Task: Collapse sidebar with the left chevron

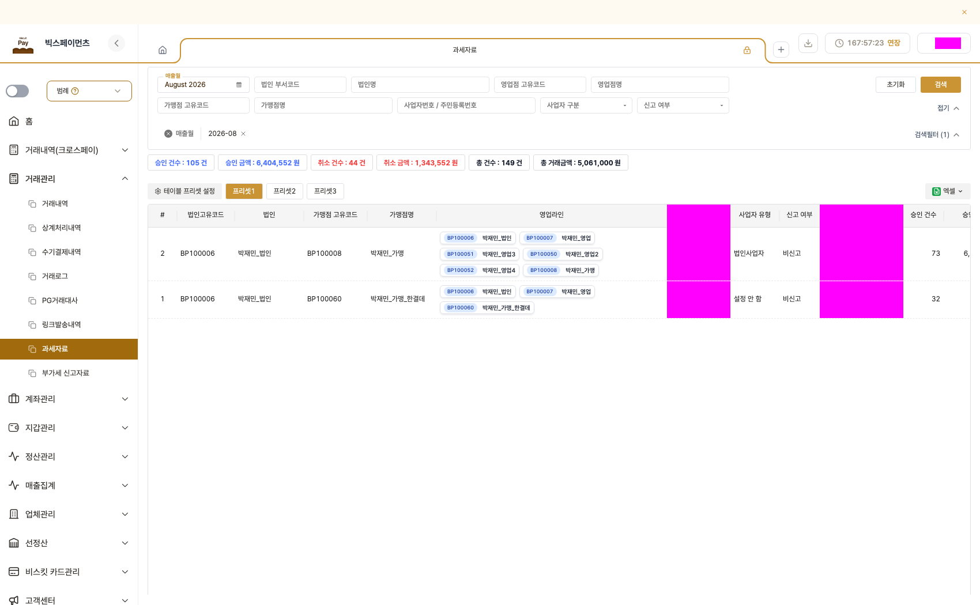Action: tap(116, 43)
